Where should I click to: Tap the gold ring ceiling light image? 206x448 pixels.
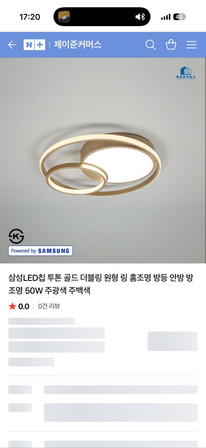point(100,164)
